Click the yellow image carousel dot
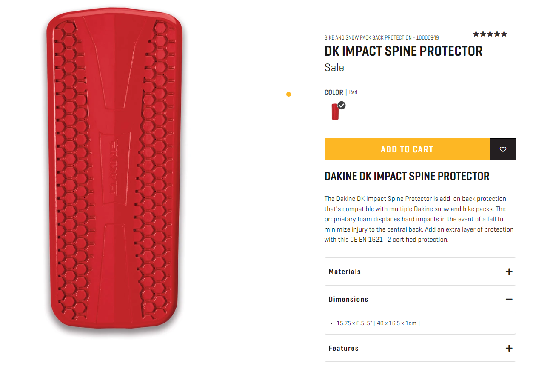Viewport: 533px width, 366px height. pos(288,94)
